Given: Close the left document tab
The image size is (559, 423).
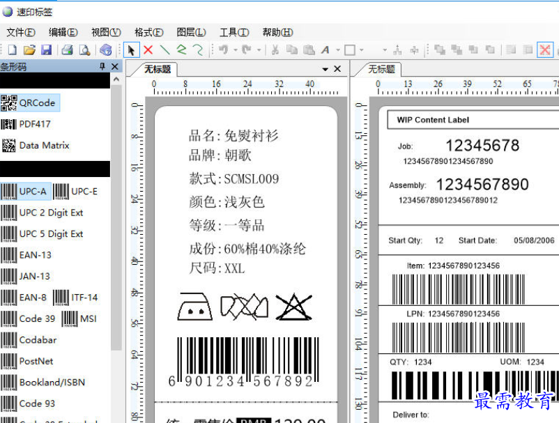Looking at the screenshot, I should [x=337, y=69].
